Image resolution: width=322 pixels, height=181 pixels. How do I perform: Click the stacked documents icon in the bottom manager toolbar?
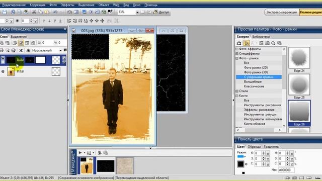106,153
